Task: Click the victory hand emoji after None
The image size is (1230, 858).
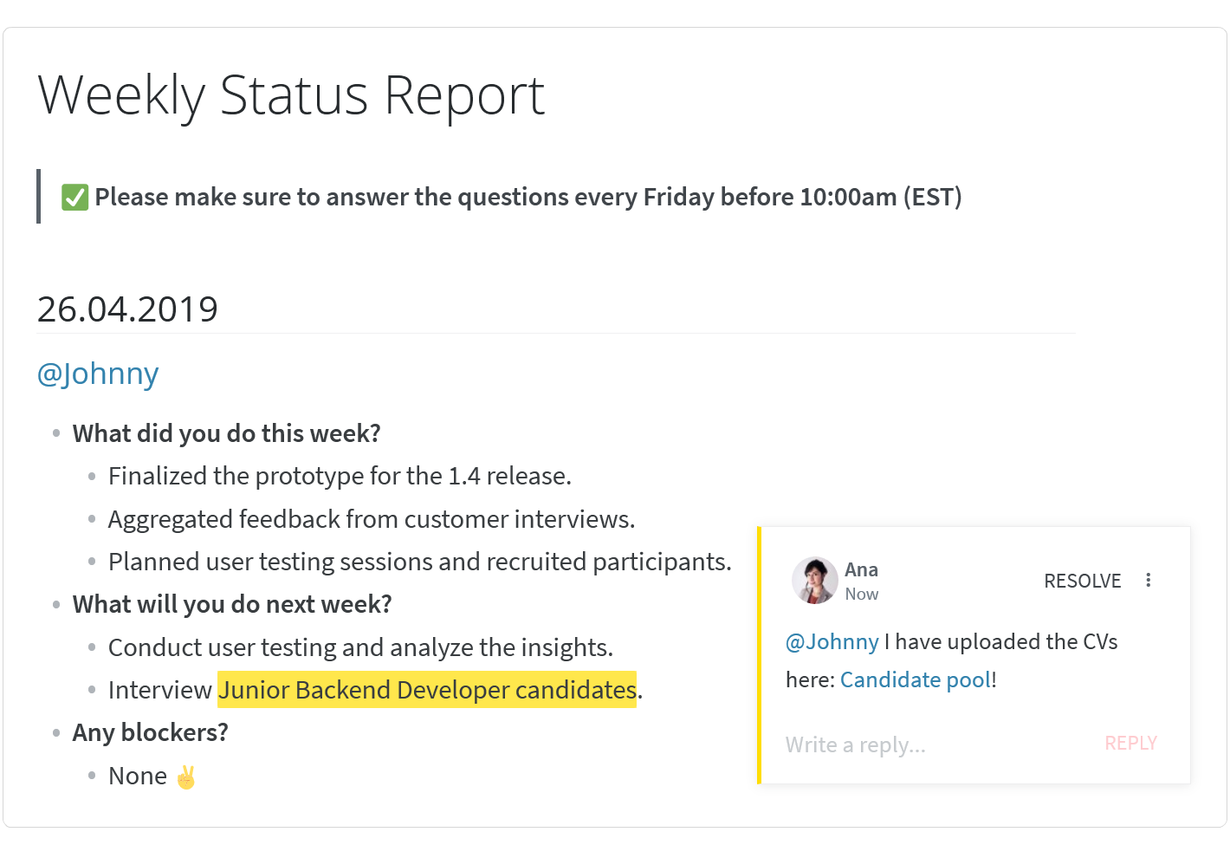Action: click(186, 777)
